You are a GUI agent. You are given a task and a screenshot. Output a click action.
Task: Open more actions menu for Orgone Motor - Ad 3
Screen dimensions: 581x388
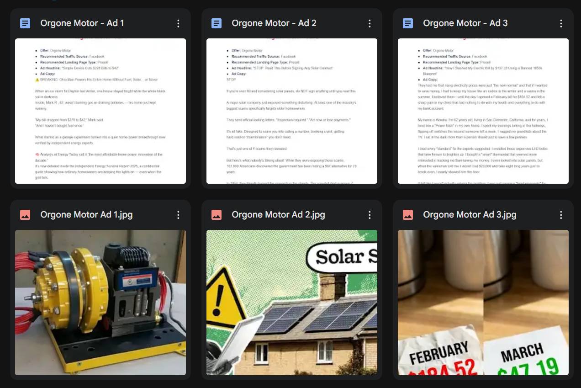point(561,23)
